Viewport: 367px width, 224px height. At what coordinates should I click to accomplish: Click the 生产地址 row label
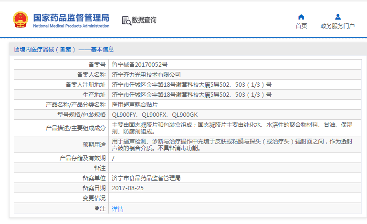point(94,95)
